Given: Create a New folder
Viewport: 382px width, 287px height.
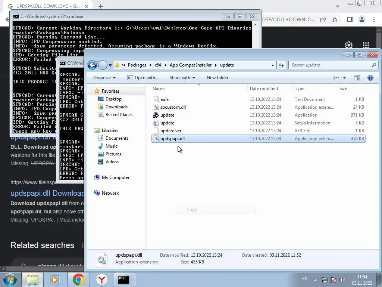Looking at the screenshot, I should (x=217, y=78).
